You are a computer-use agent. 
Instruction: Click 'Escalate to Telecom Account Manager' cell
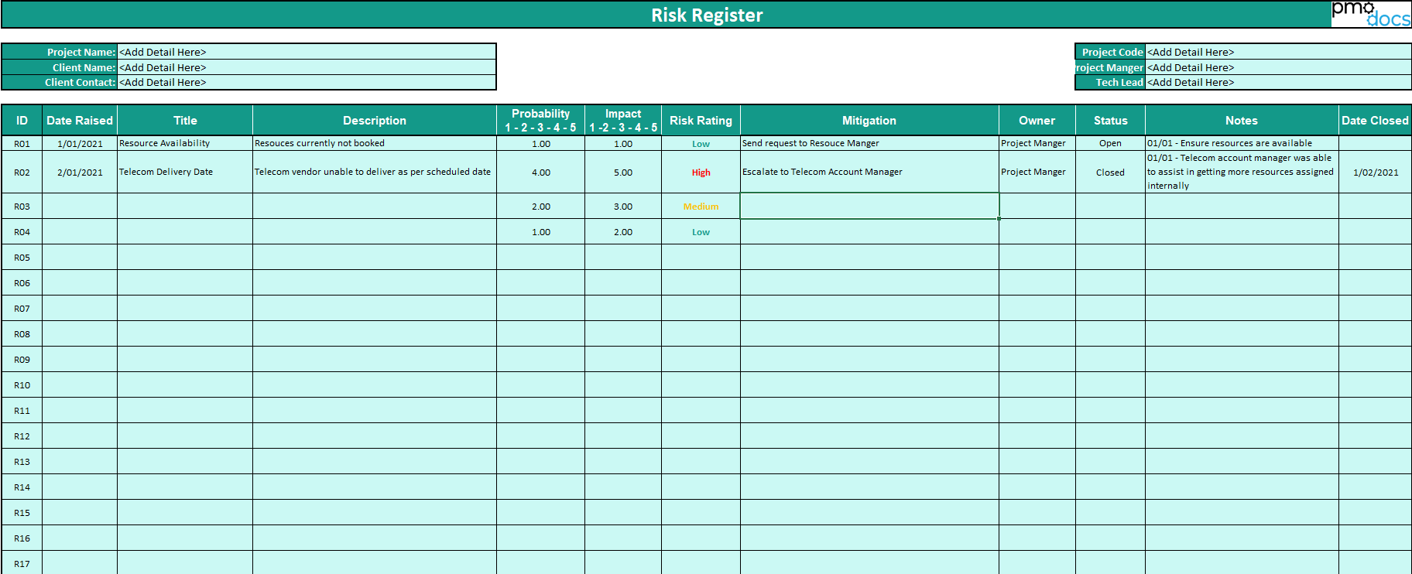click(x=869, y=172)
